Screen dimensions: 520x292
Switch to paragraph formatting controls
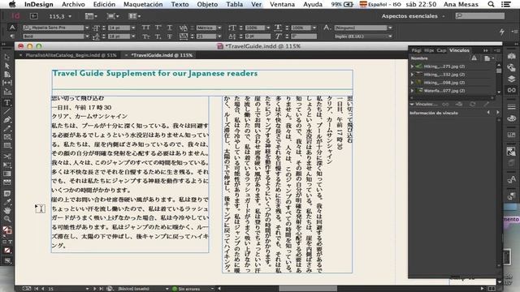[x=12, y=36]
